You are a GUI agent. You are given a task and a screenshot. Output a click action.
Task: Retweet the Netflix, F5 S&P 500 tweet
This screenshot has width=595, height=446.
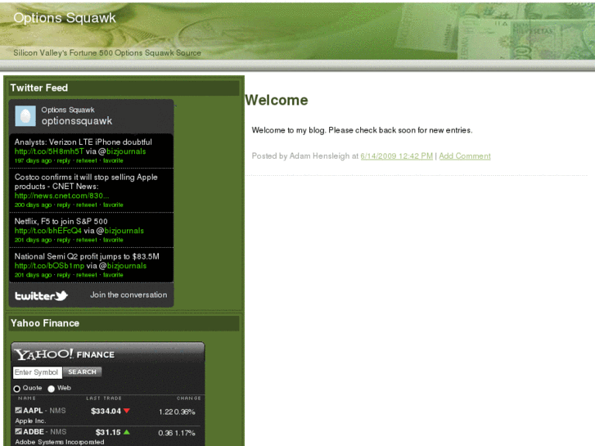pyautogui.click(x=87, y=240)
